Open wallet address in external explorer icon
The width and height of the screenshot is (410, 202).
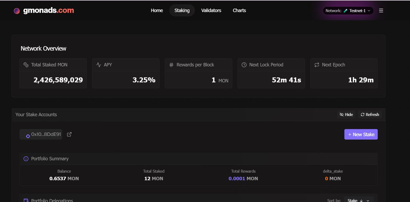(69, 134)
